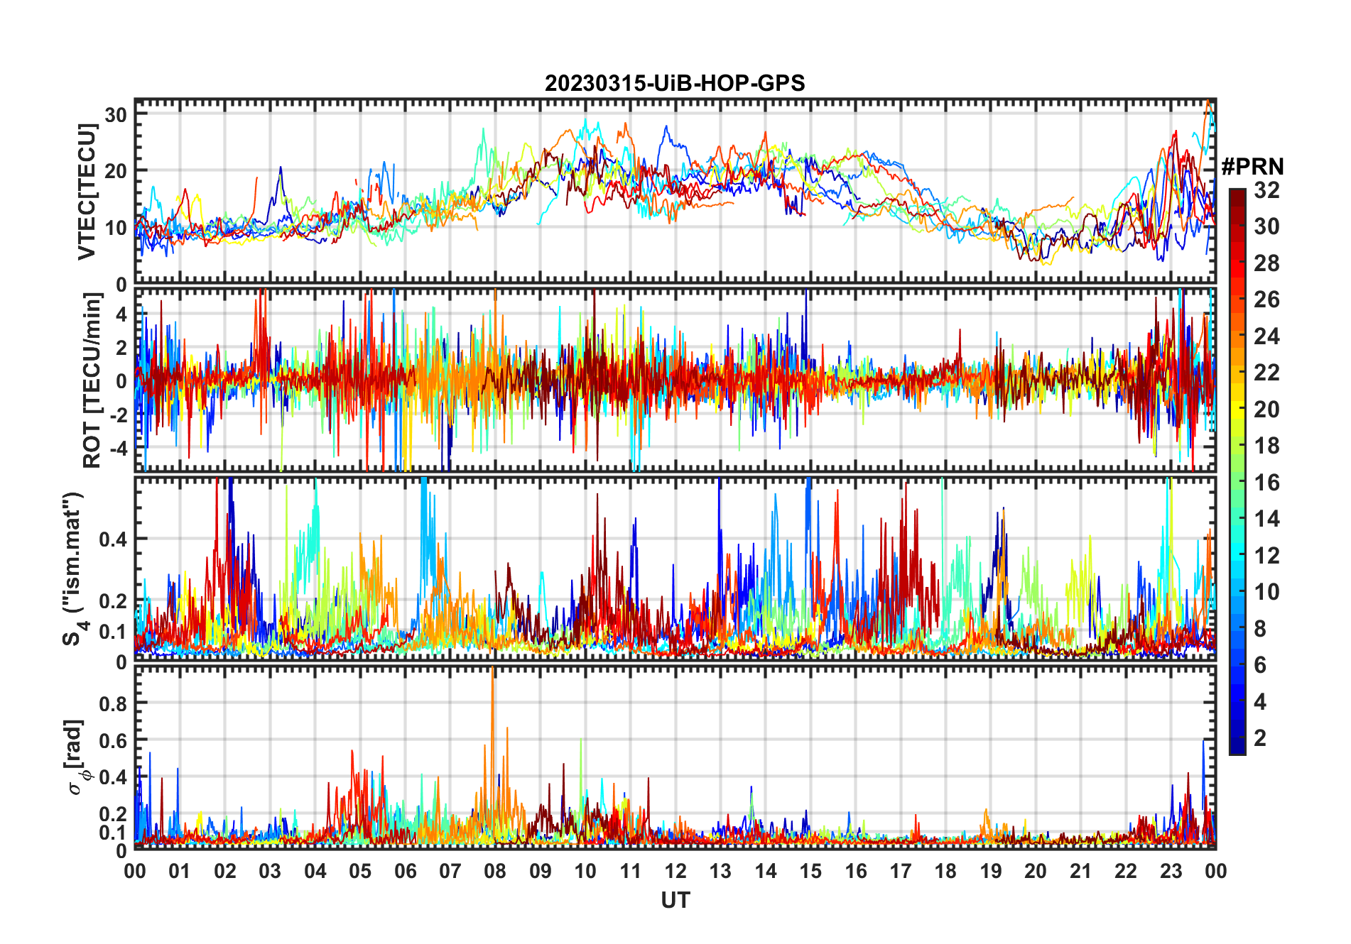Click colorbar tick label 26

(1266, 299)
